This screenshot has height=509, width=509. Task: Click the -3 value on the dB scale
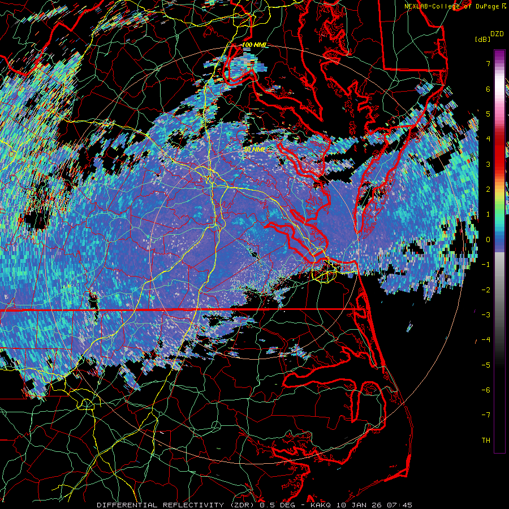tap(486, 315)
